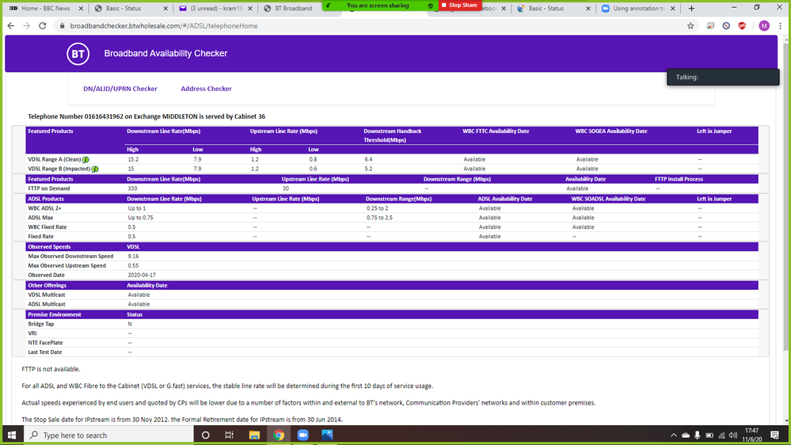Open the Zoom app from the taskbar
Image resolution: width=791 pixels, height=445 pixels.
[x=302, y=435]
